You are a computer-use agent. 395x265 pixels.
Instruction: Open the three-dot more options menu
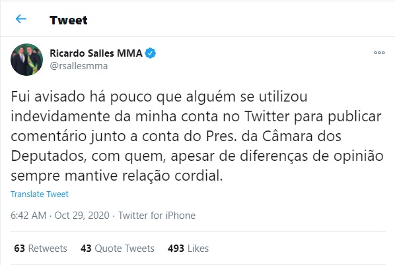click(379, 53)
